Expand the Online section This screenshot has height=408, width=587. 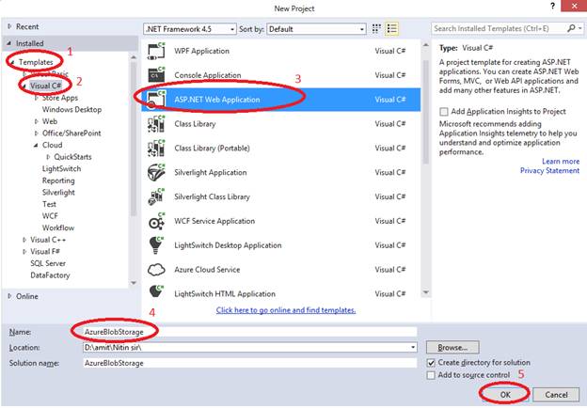[9, 296]
